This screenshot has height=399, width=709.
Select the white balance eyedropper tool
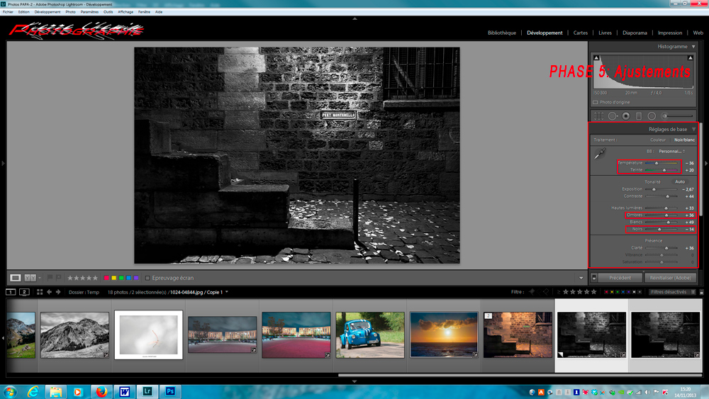coord(600,154)
